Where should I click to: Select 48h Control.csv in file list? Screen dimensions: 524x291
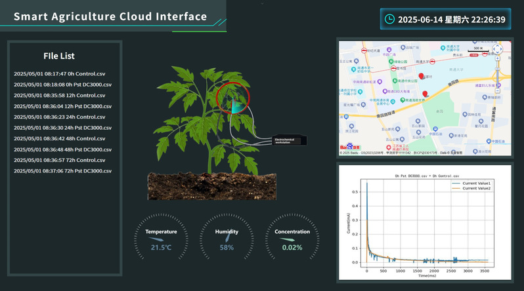(x=59, y=138)
